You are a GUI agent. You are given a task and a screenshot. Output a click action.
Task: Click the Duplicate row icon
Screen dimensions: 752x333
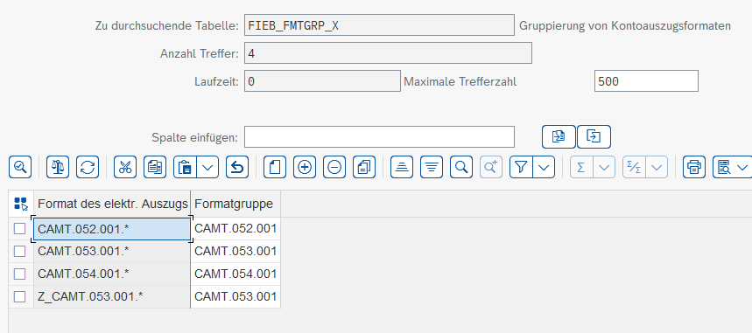click(364, 167)
